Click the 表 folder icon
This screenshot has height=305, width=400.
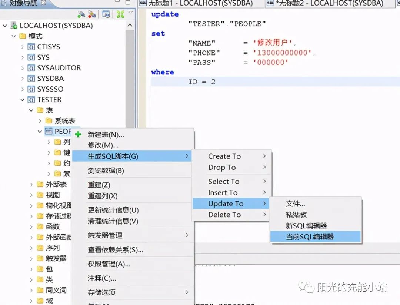(40, 110)
